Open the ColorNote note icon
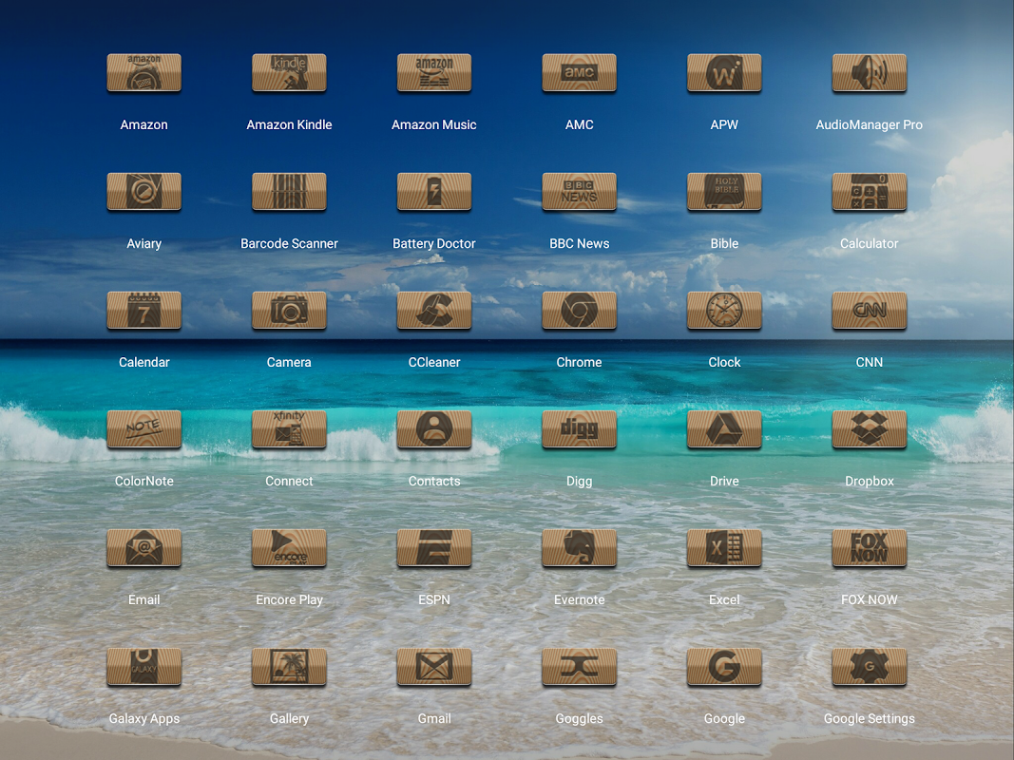Screen dimensions: 1014x760 coord(143,429)
